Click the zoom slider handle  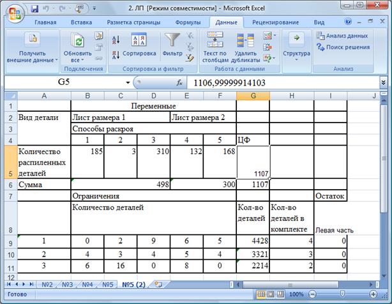click(x=342, y=294)
